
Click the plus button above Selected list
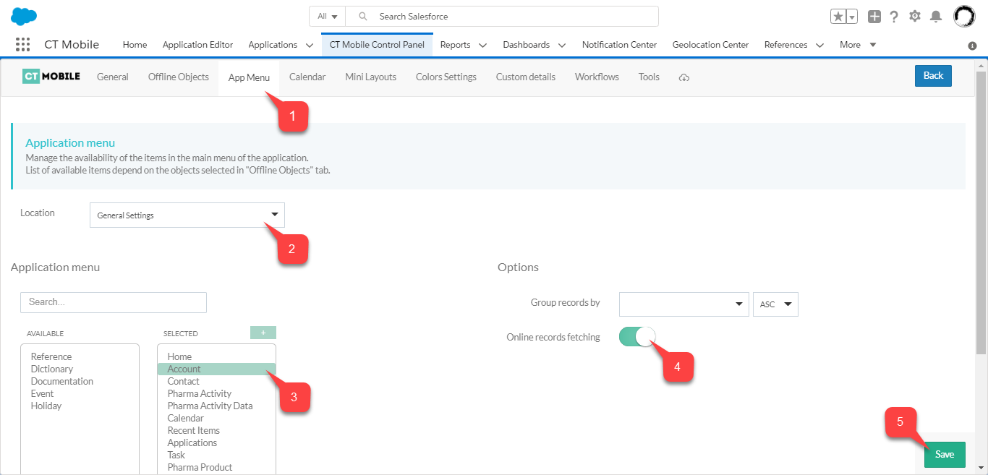tap(263, 333)
